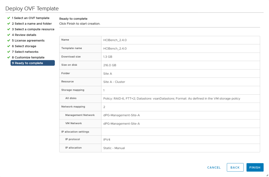
Task: Click green checkmark beside Select storage
Action: click(x=9, y=46)
